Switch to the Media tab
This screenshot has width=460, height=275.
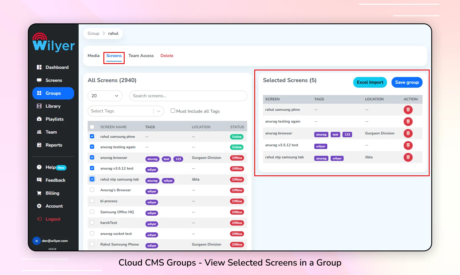pyautogui.click(x=93, y=56)
